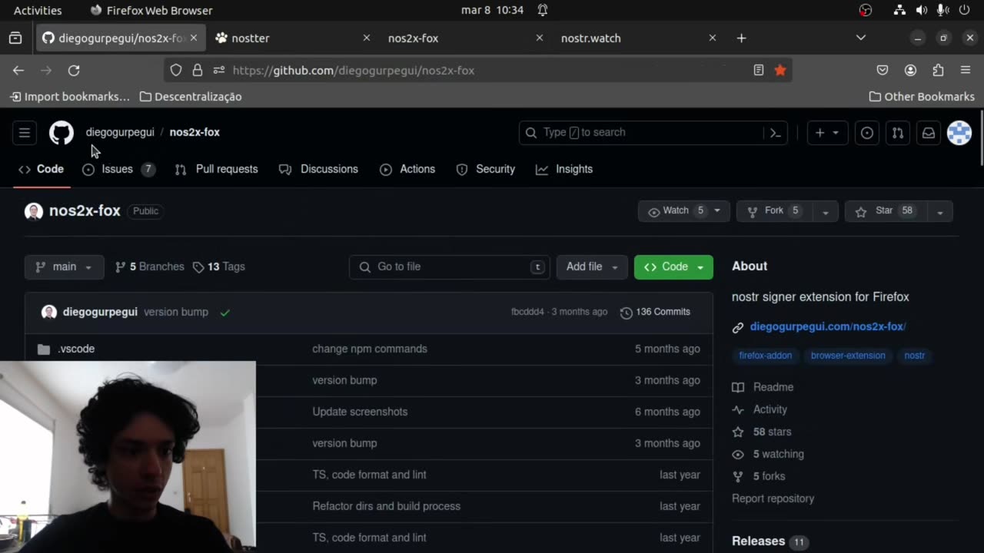Star the nos2x-fox repository
The image size is (984, 553).
click(886, 211)
